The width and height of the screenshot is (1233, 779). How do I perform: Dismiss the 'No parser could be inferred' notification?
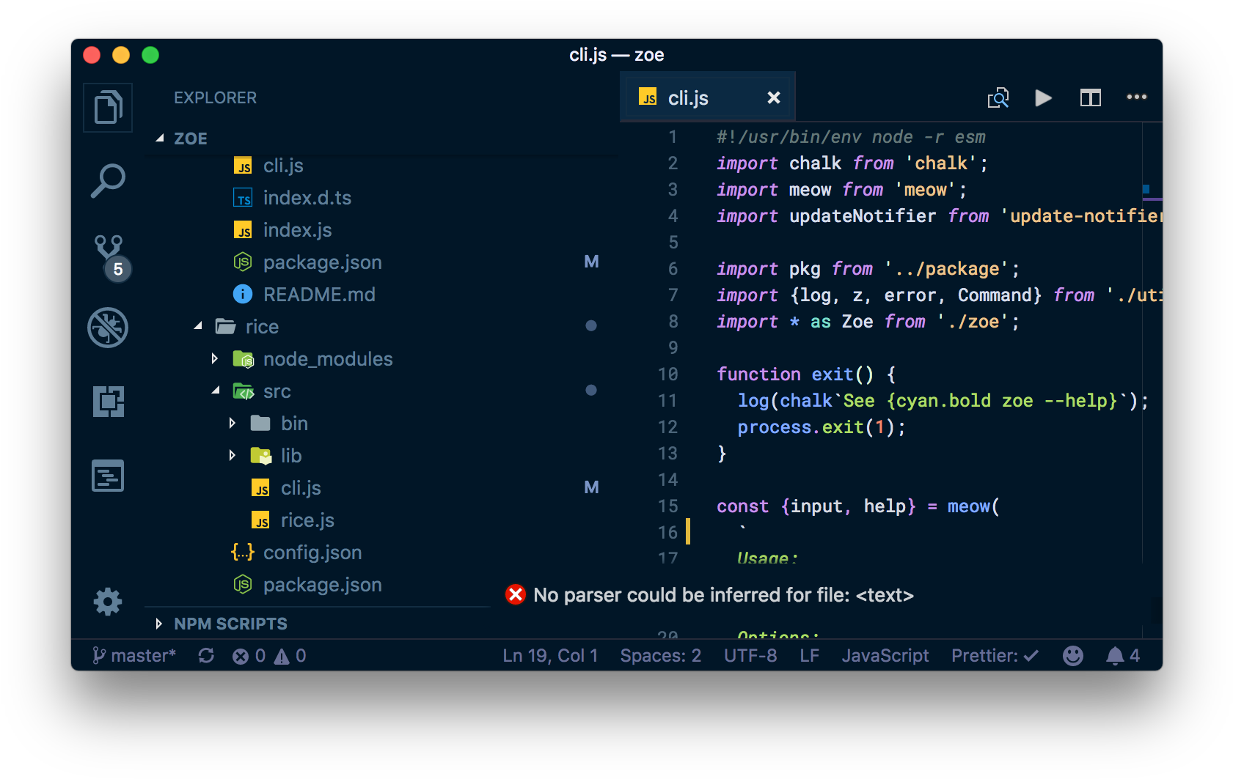516,594
